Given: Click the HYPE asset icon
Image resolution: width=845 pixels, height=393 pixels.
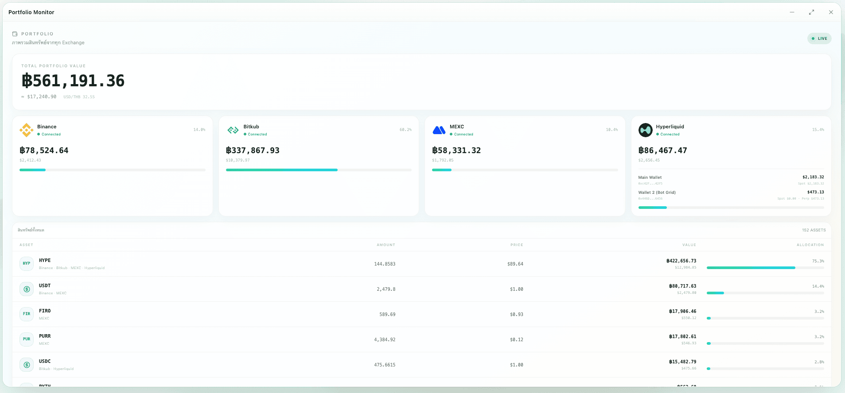Looking at the screenshot, I should coord(27,264).
